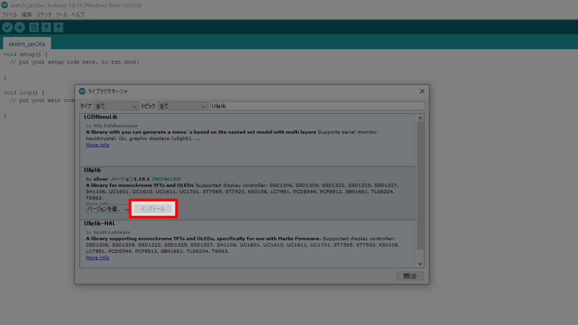Click the library list scrollbar down arrow
Image resolution: width=578 pixels, height=325 pixels.
[x=420, y=264]
